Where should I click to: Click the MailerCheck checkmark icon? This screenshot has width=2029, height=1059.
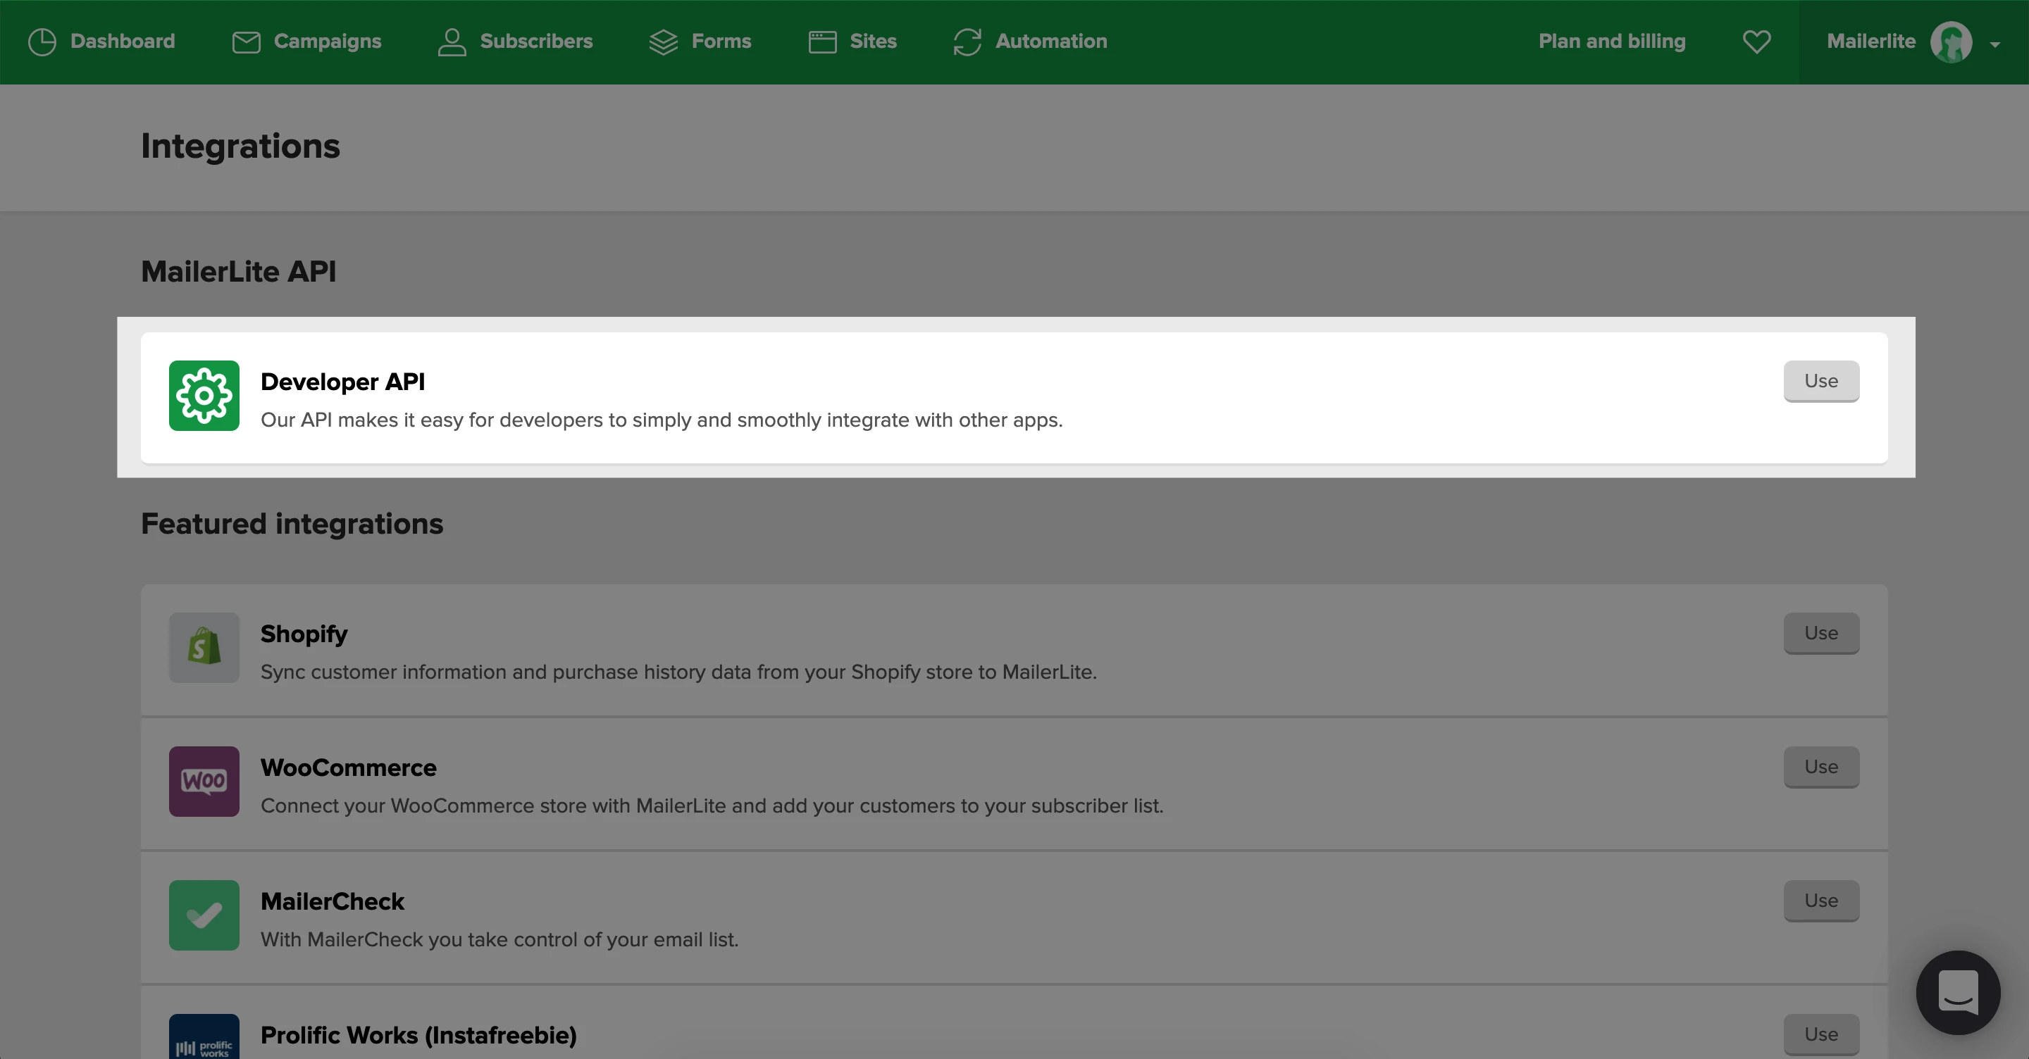pyautogui.click(x=204, y=915)
